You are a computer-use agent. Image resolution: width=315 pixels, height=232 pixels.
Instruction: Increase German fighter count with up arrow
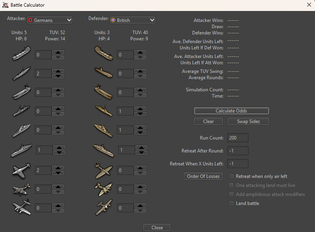(58, 168)
